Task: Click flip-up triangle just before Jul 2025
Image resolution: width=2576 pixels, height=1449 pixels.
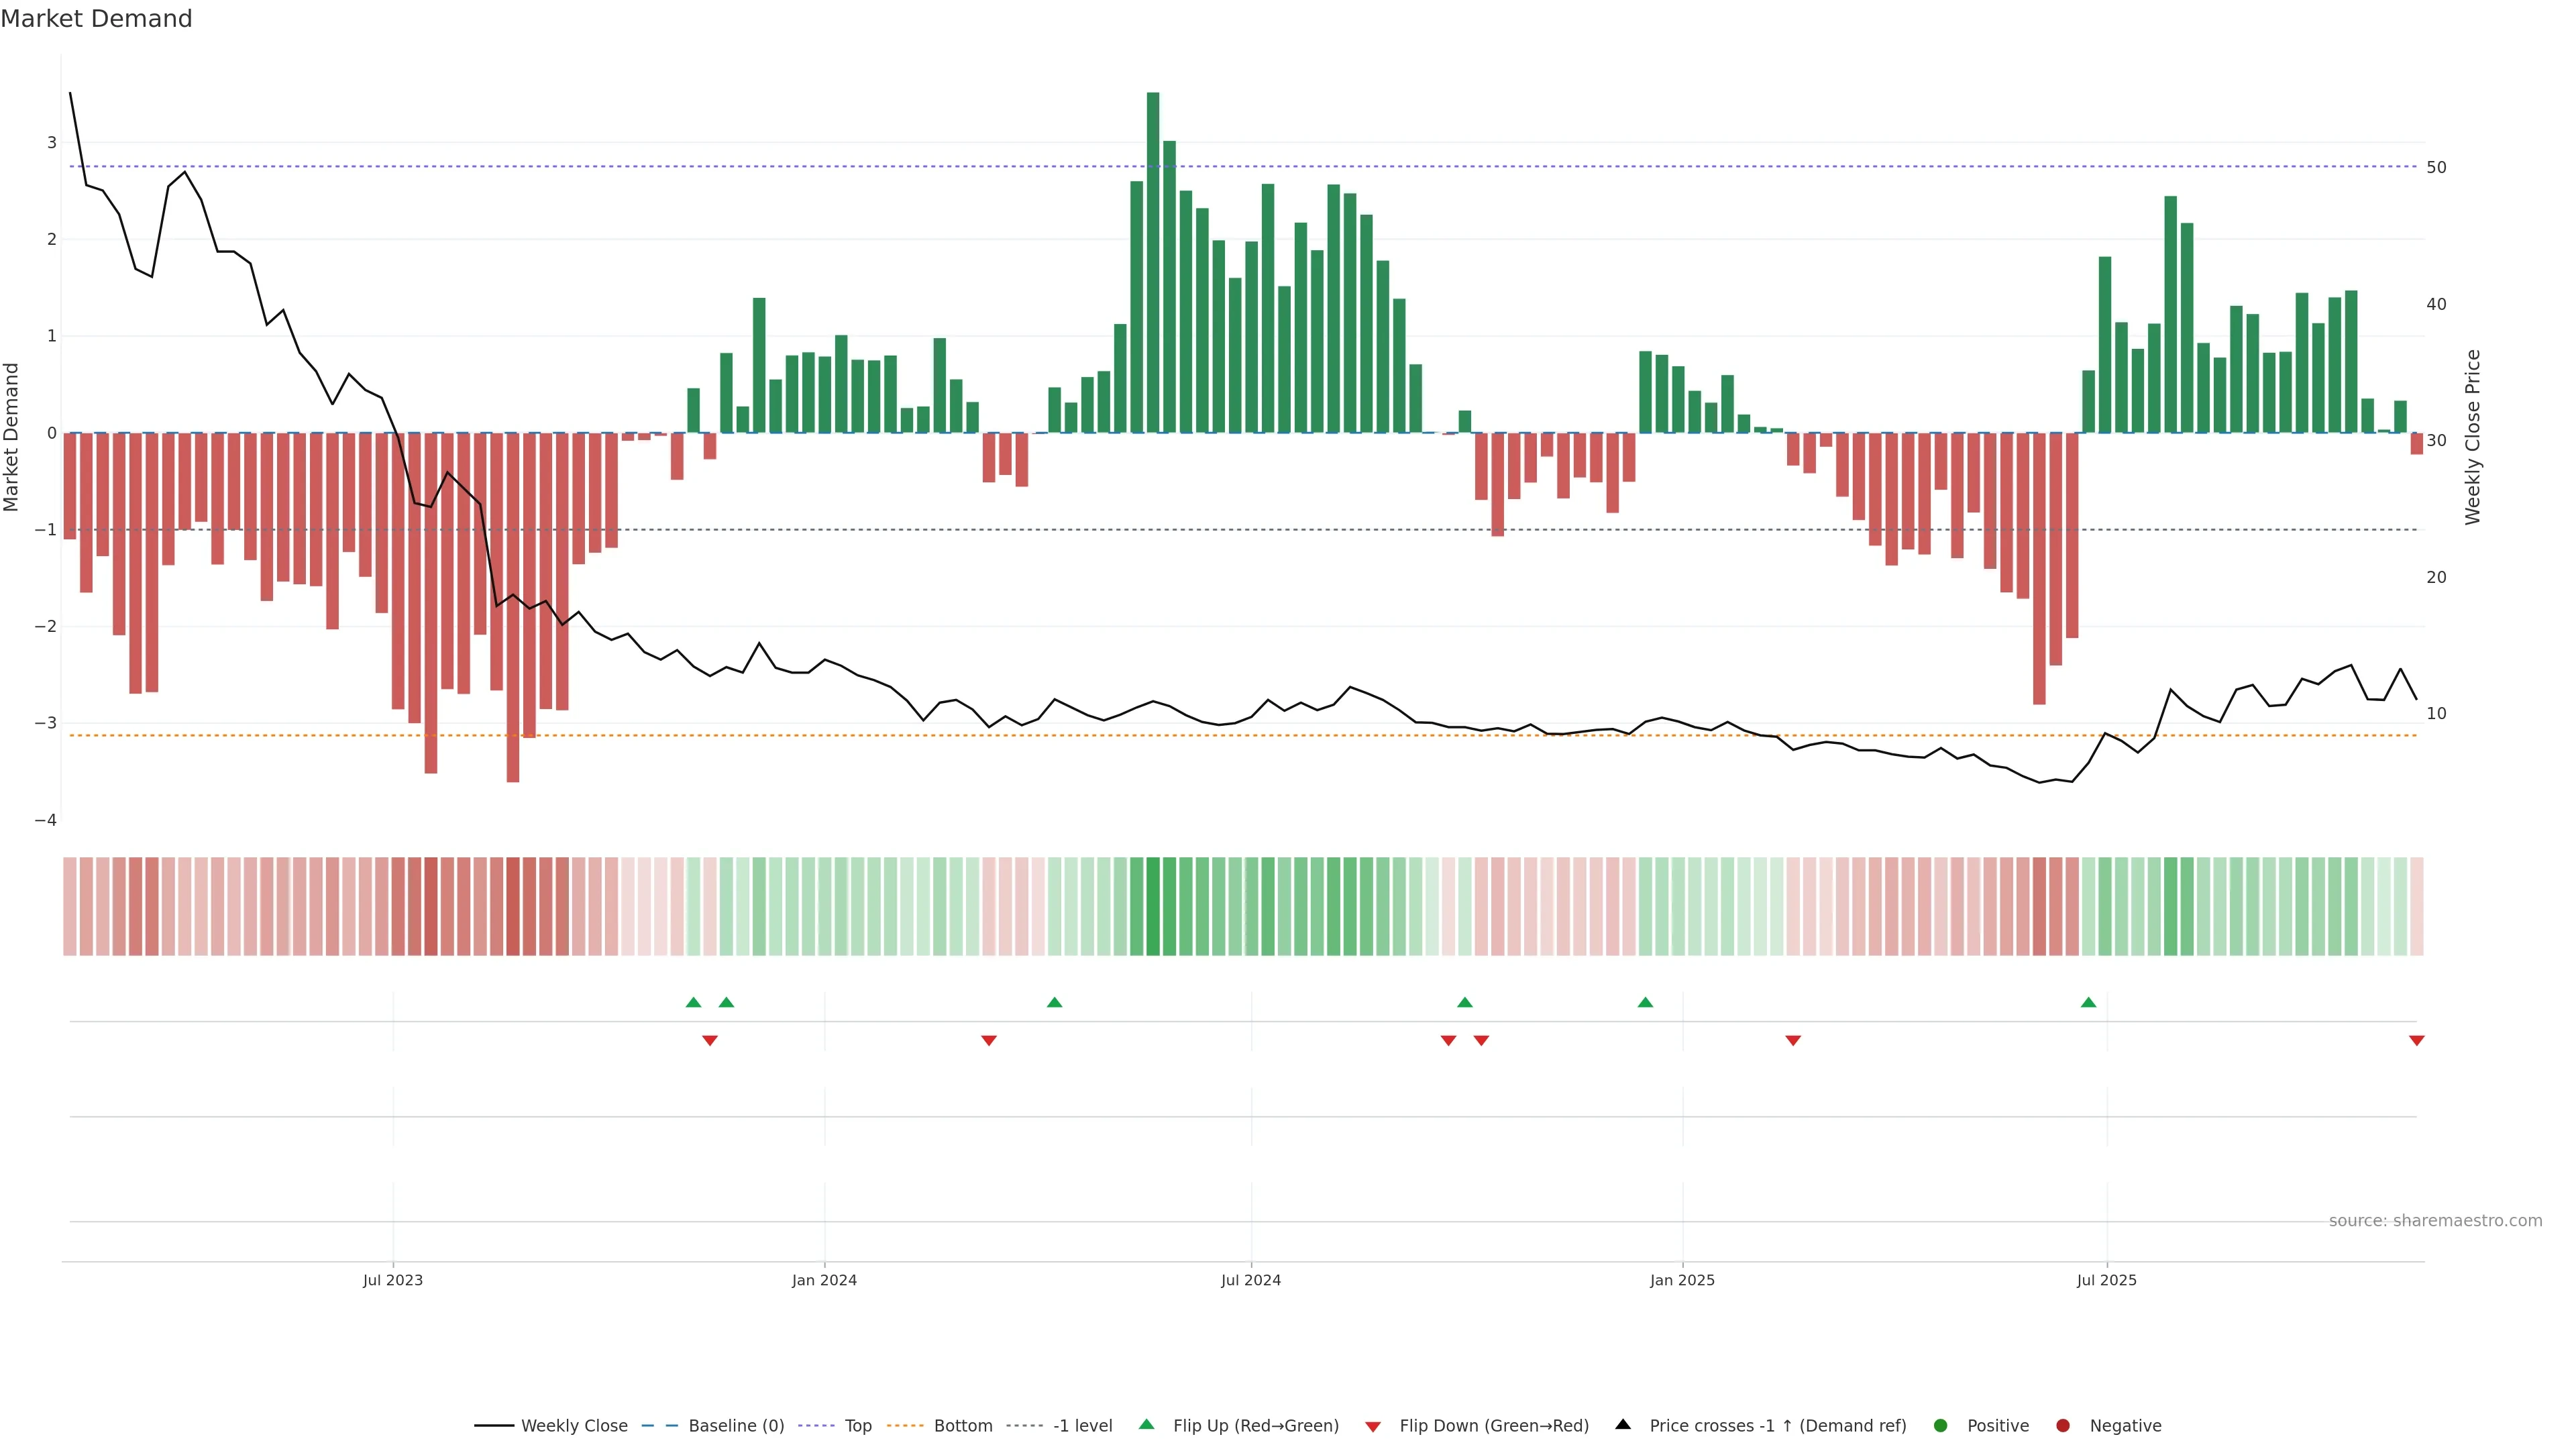Action: pyautogui.click(x=2088, y=1002)
